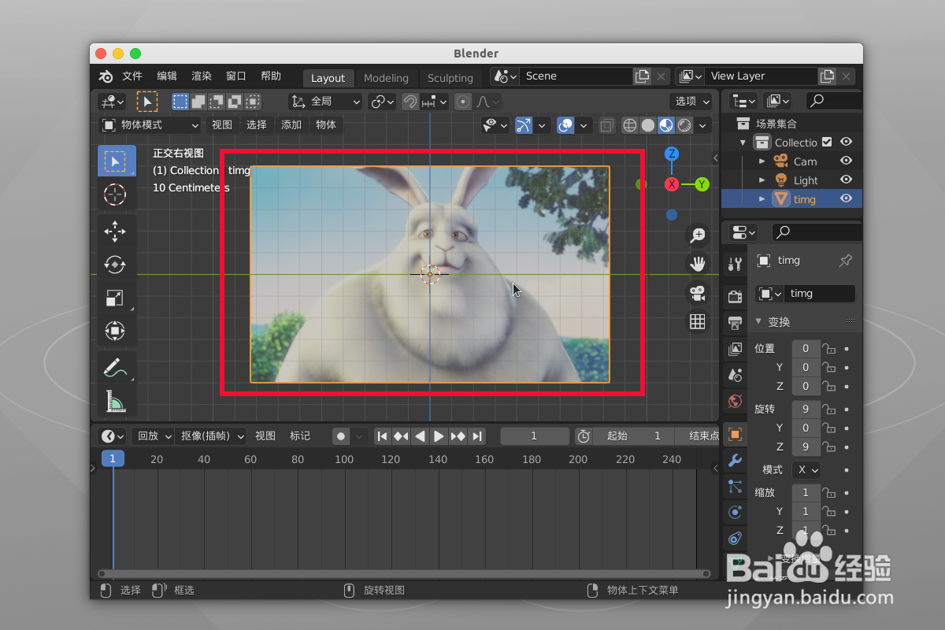Select the Rotate tool
The height and width of the screenshot is (630, 945).
[x=116, y=265]
